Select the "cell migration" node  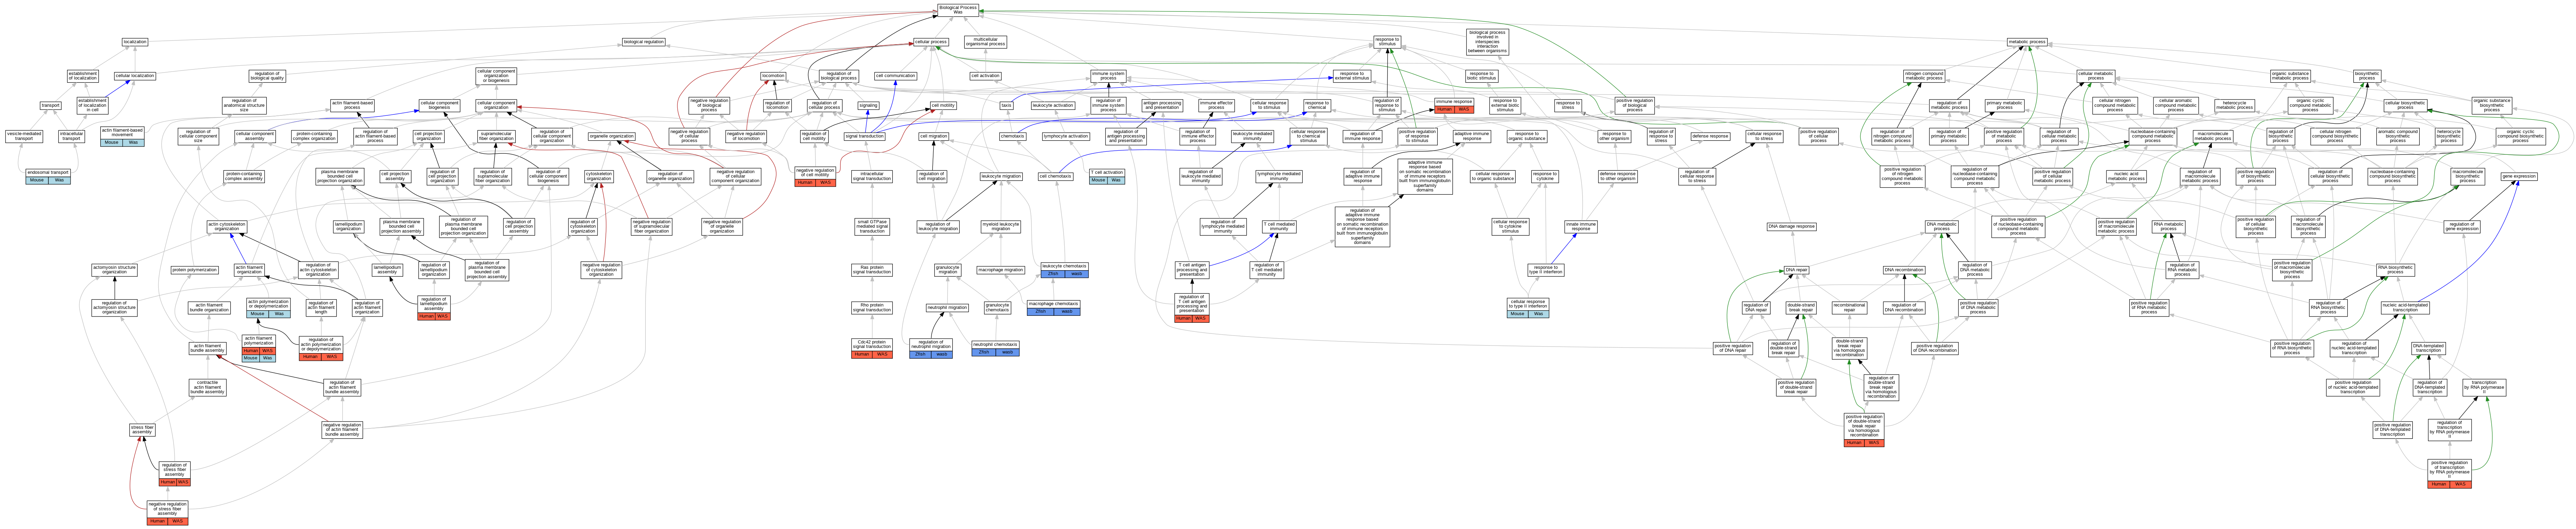(933, 136)
